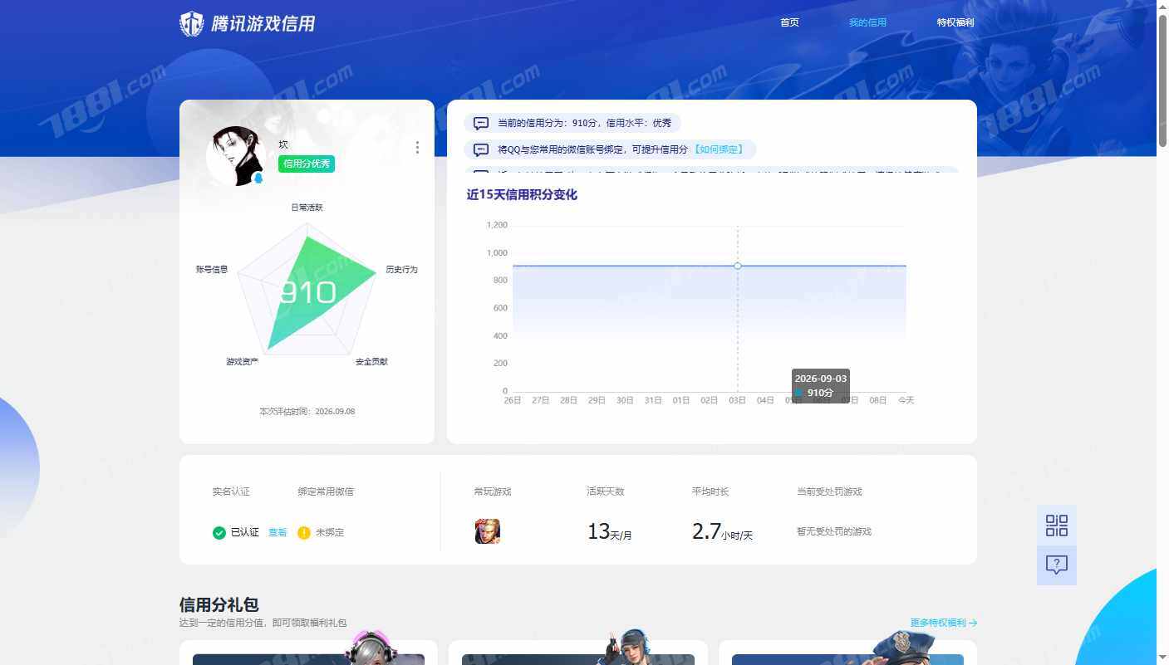Open the game icon under 常玩游戏
The image size is (1169, 665).
[x=488, y=531]
